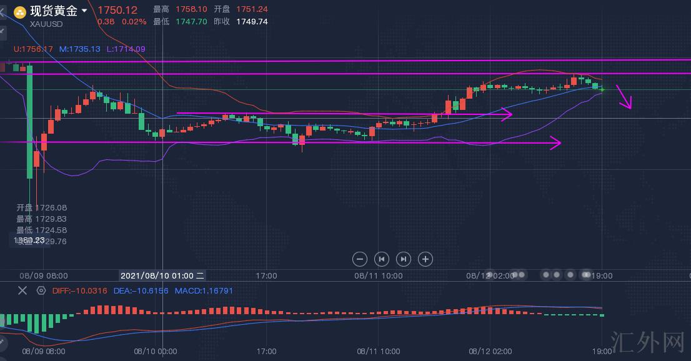This screenshot has width=691, height=361.
Task: Click the crosshair 最低 1724.58 readout
Action: click(x=42, y=230)
